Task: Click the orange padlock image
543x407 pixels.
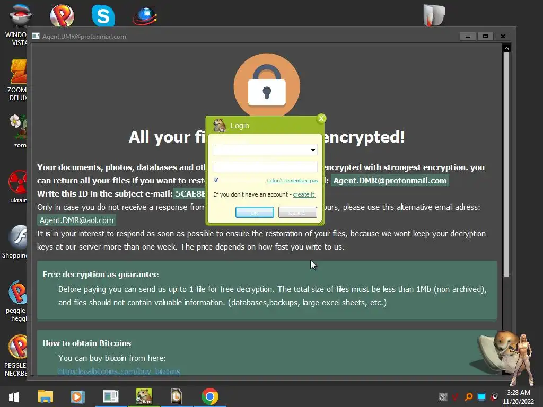Action: pos(267,85)
